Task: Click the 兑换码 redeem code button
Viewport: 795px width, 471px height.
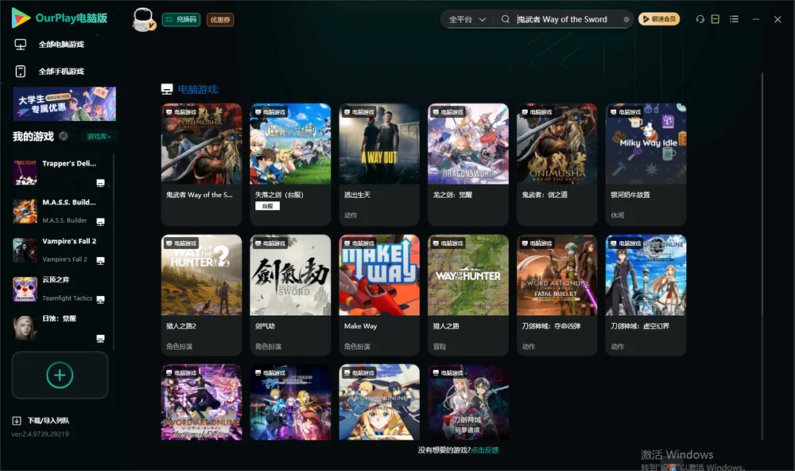Action: point(181,20)
